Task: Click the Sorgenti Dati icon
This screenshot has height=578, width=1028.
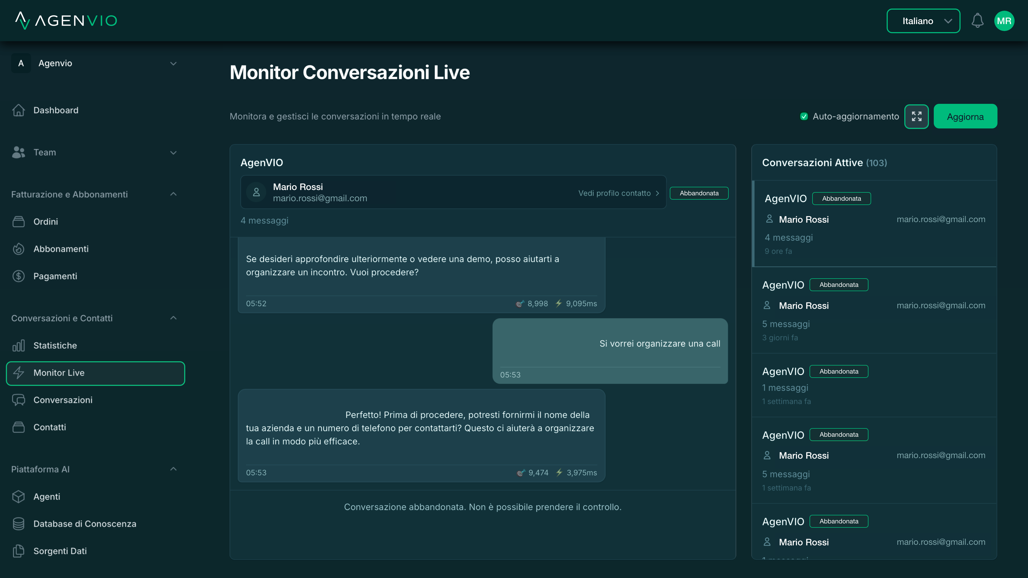Action: (x=19, y=551)
